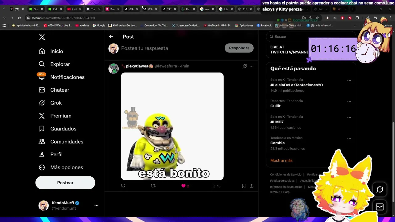The image size is (395, 222).
Task: Click Mostrar más trends link
Action: coord(281,160)
